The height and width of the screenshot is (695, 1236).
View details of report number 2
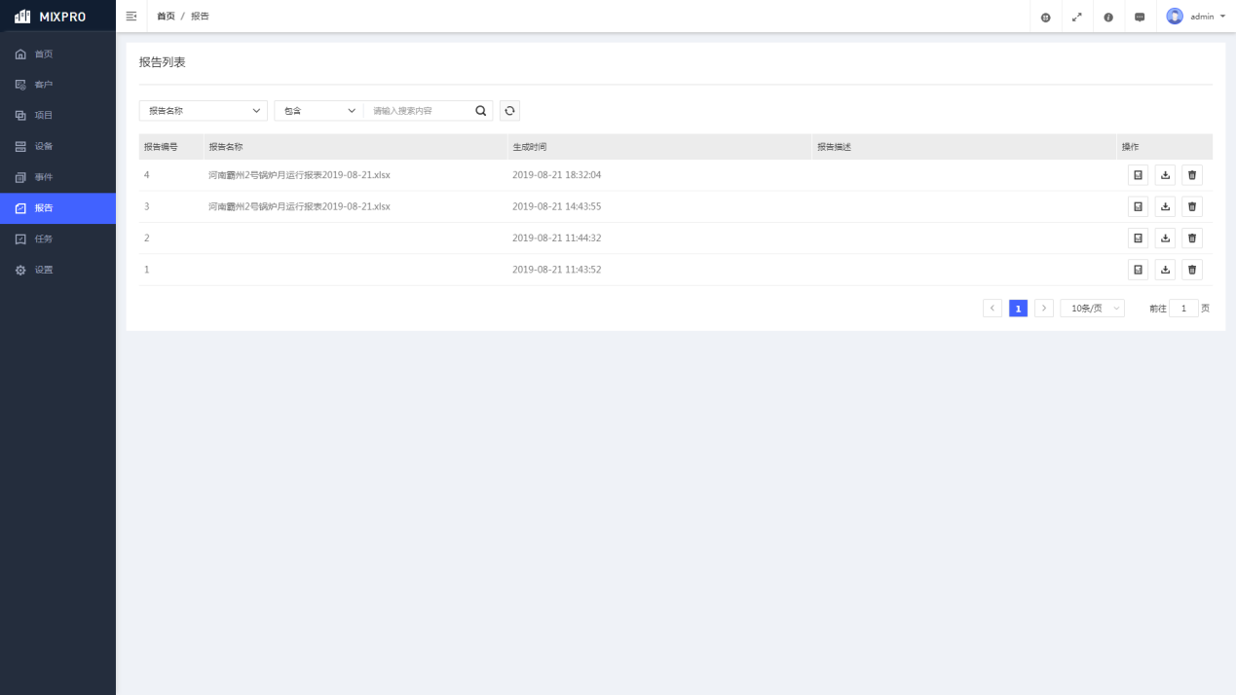1138,238
